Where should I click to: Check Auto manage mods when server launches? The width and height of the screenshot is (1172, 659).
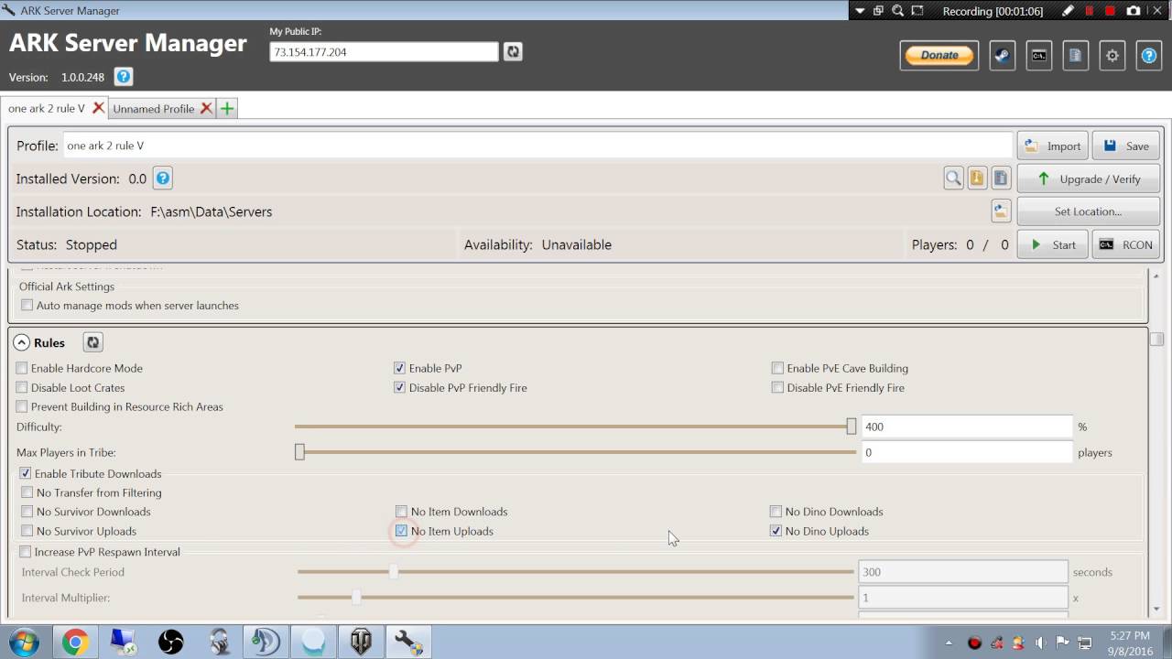[27, 305]
